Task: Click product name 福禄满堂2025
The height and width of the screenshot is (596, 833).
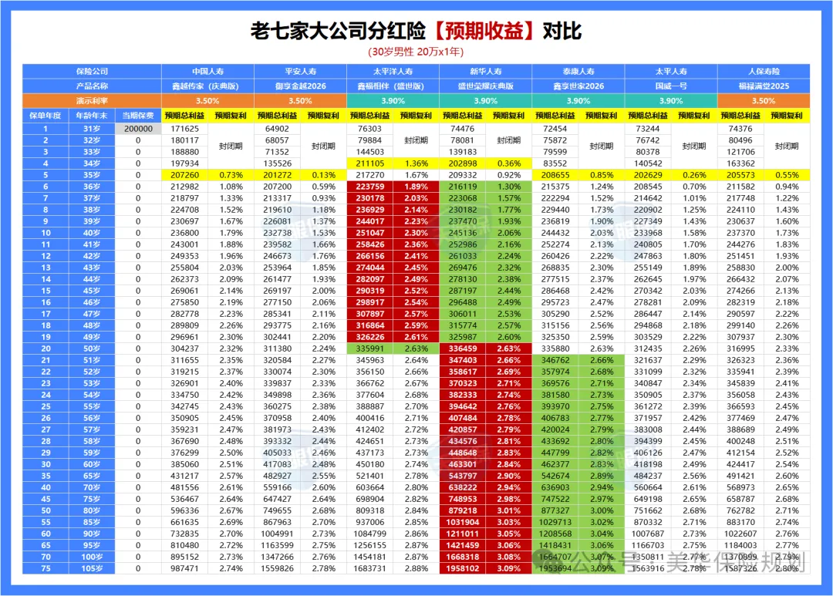Action: [763, 86]
